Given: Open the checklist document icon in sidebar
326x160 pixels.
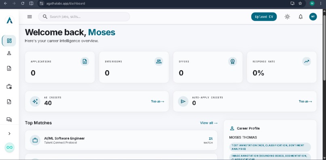Looking at the screenshot, I should coord(9,102).
